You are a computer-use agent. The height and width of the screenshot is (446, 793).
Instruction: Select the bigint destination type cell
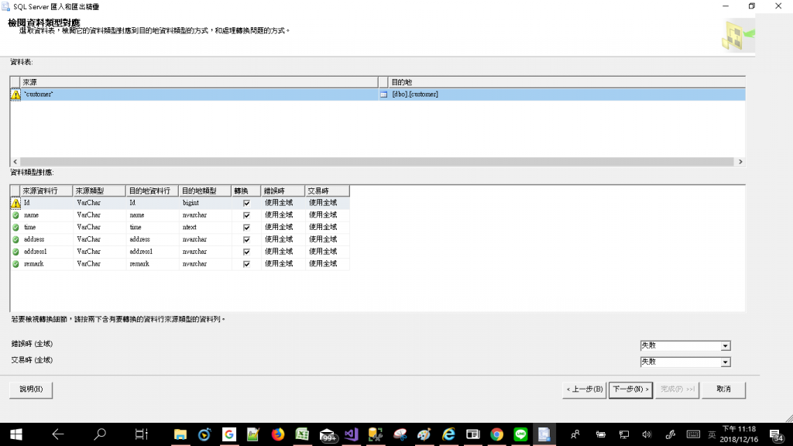click(x=204, y=204)
